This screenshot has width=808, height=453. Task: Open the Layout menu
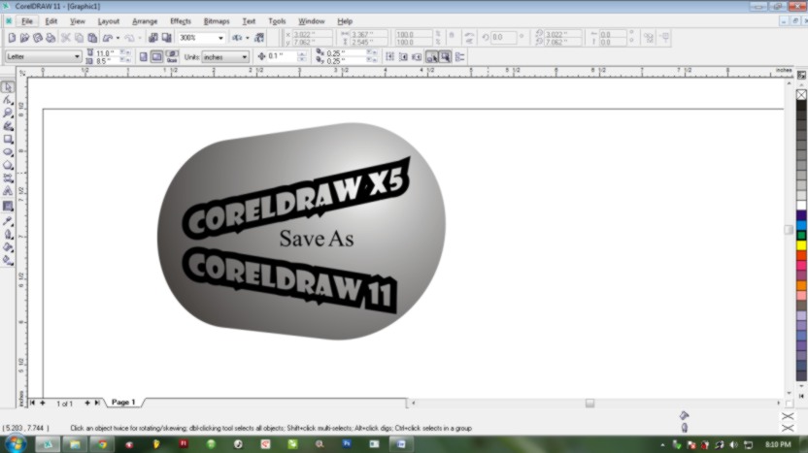108,21
